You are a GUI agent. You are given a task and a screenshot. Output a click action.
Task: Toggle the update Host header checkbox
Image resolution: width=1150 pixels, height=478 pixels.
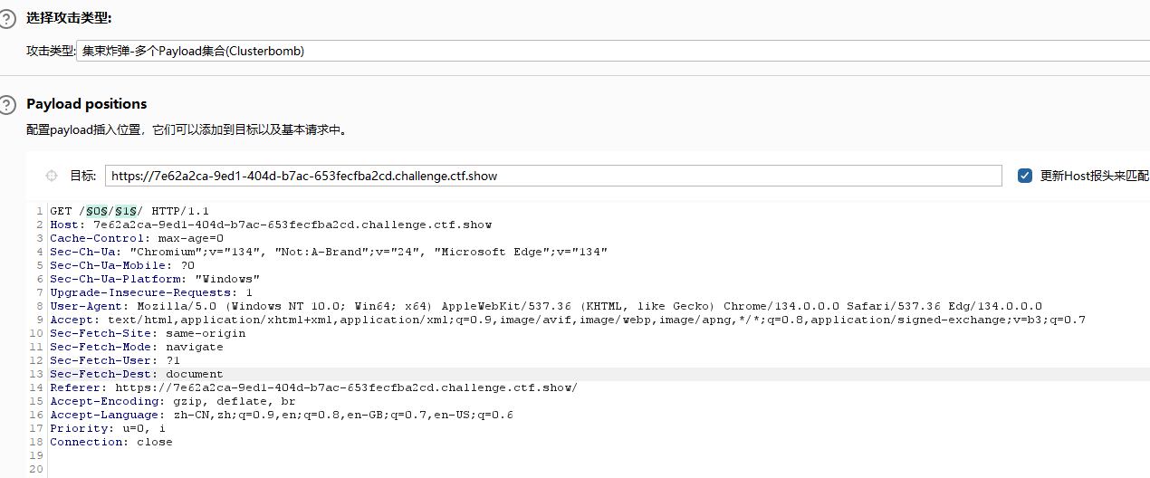click(1025, 176)
